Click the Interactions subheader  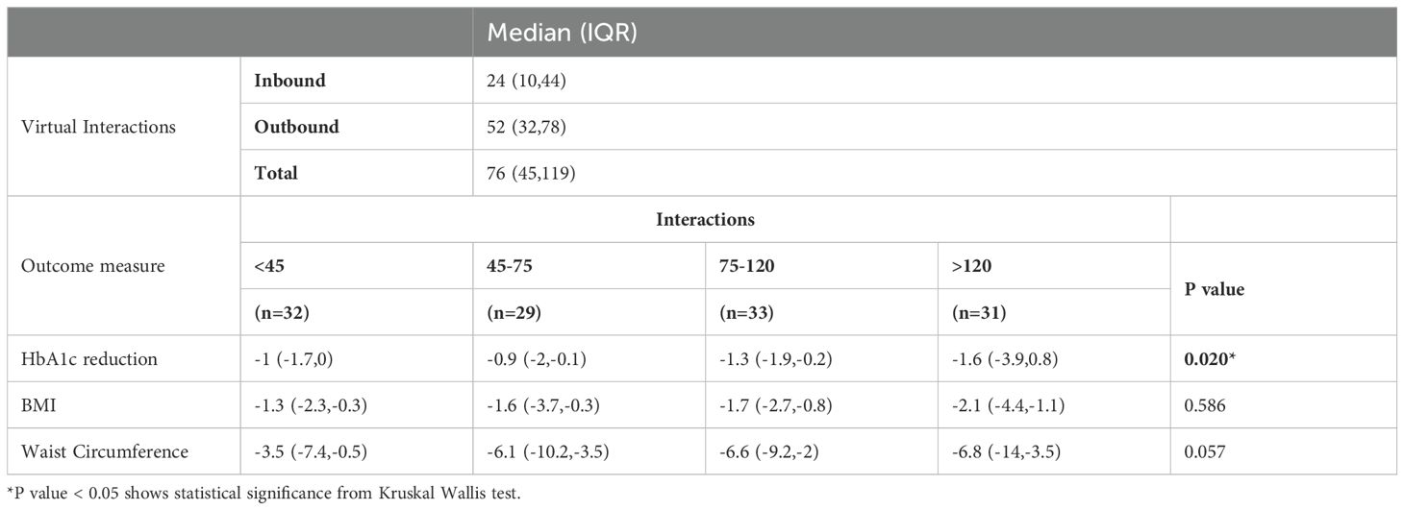(x=705, y=220)
